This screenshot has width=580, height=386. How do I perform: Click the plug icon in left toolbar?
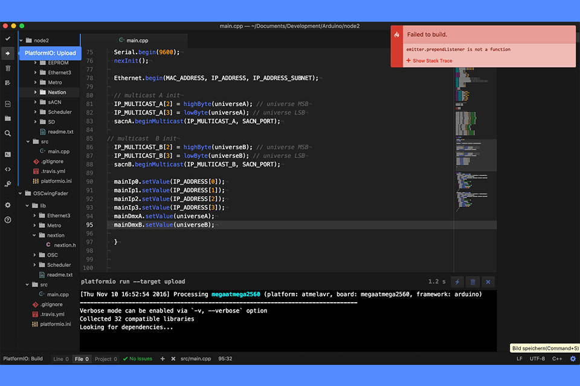coord(8,184)
